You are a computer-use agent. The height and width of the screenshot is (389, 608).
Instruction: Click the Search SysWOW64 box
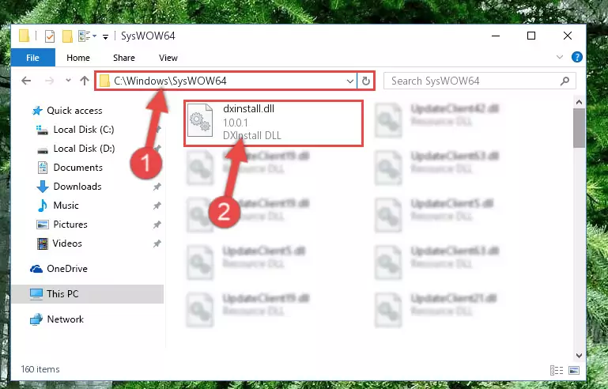pyautogui.click(x=480, y=81)
